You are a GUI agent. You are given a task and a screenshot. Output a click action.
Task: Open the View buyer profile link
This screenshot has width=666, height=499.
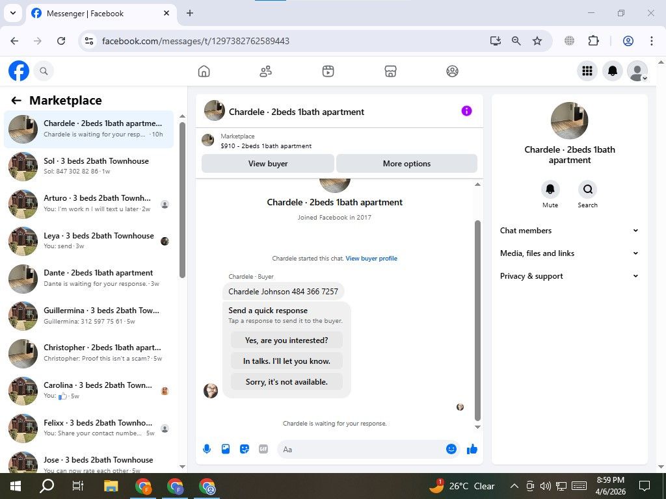coord(371,259)
